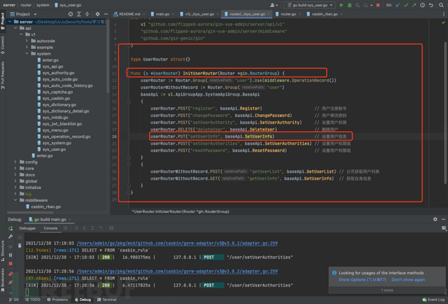This screenshot has height=304, width=448.
Task: Open run configuration dropdown 'go build sys_user.go'
Action: click(x=311, y=5)
